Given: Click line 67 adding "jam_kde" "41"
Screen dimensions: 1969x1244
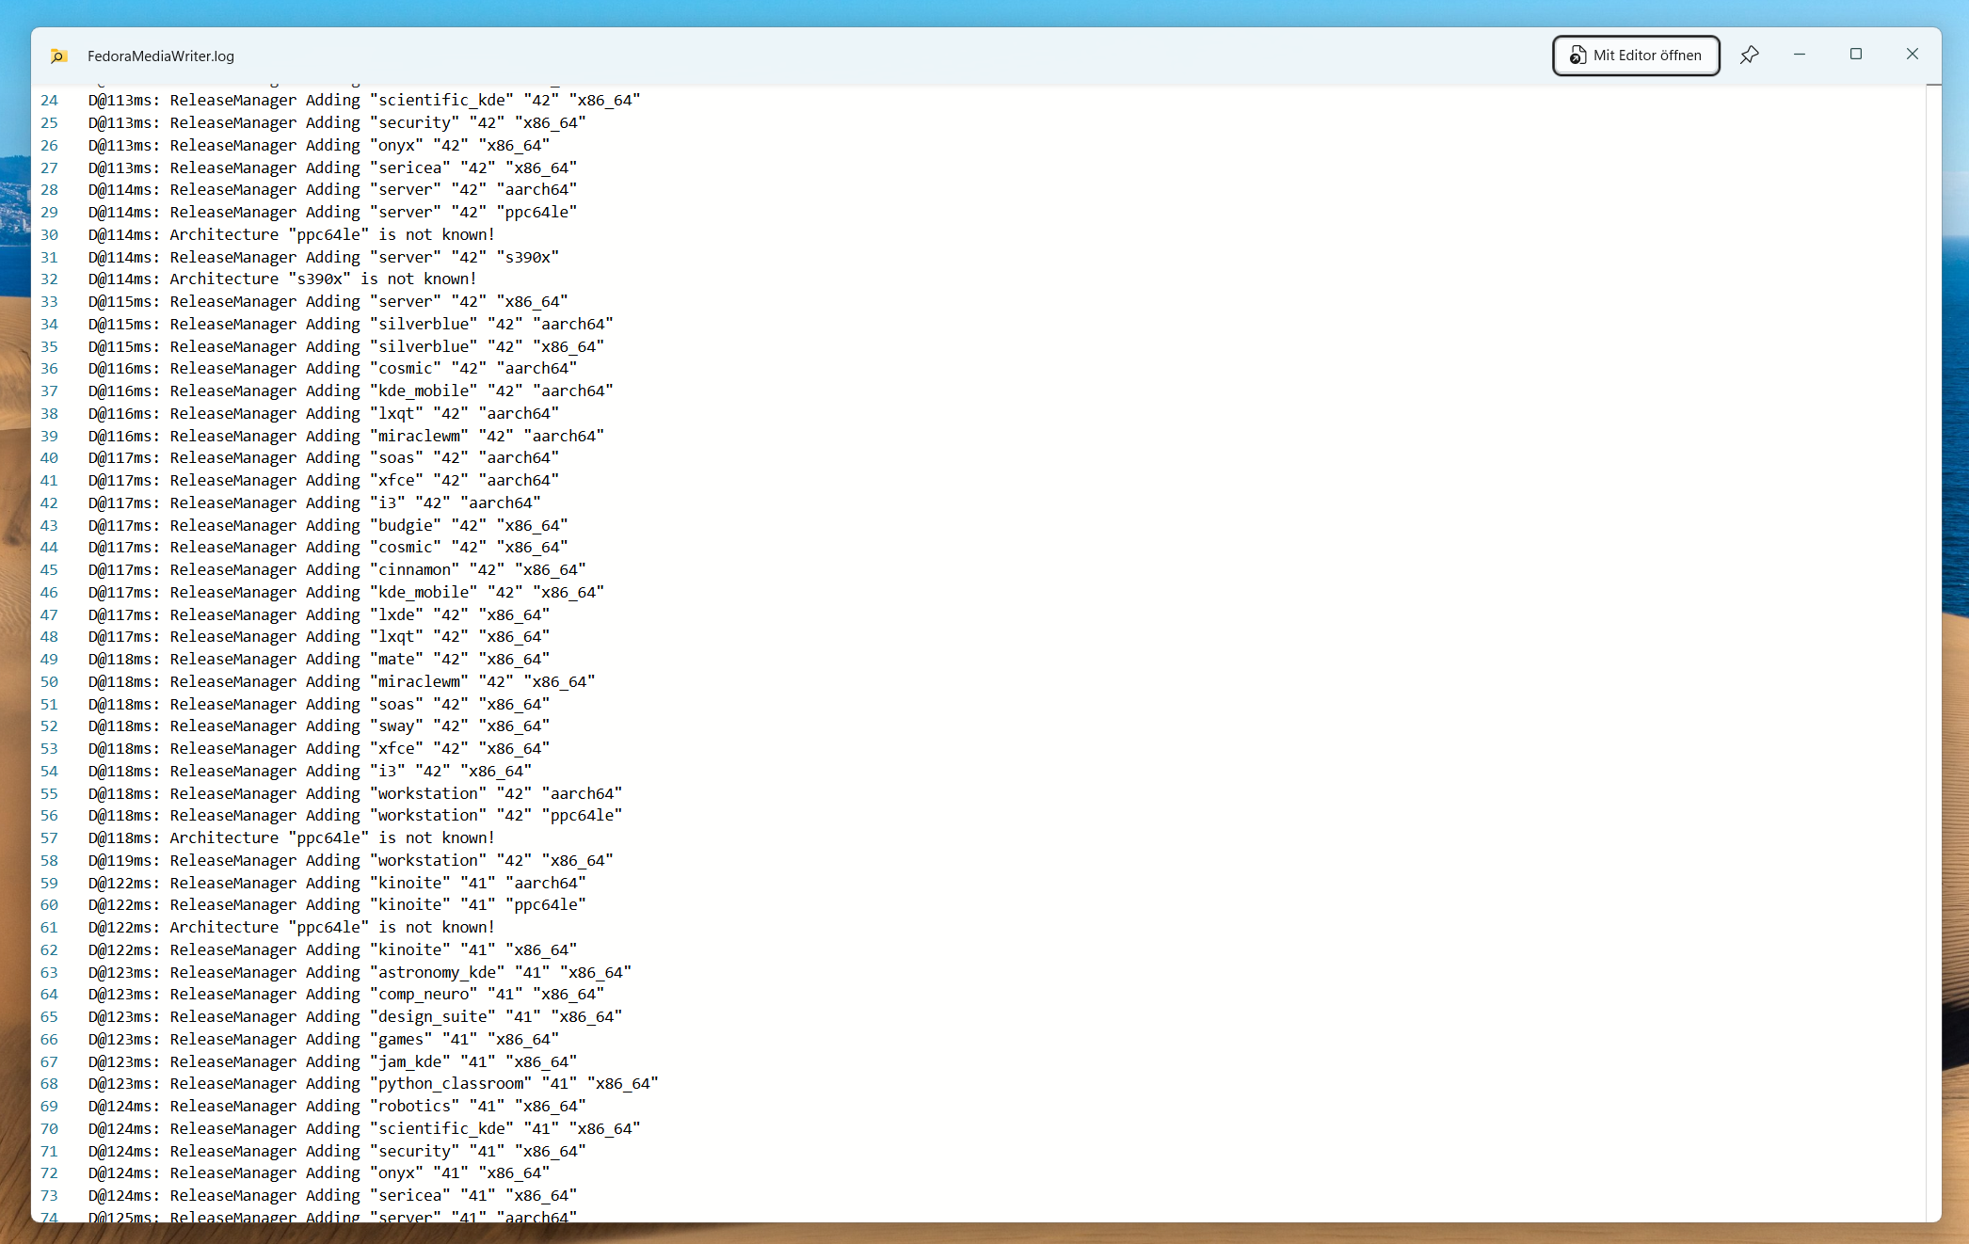Looking at the screenshot, I should tap(332, 1062).
